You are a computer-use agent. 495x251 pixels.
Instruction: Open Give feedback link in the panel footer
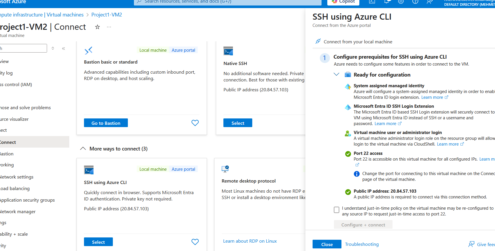486,244
